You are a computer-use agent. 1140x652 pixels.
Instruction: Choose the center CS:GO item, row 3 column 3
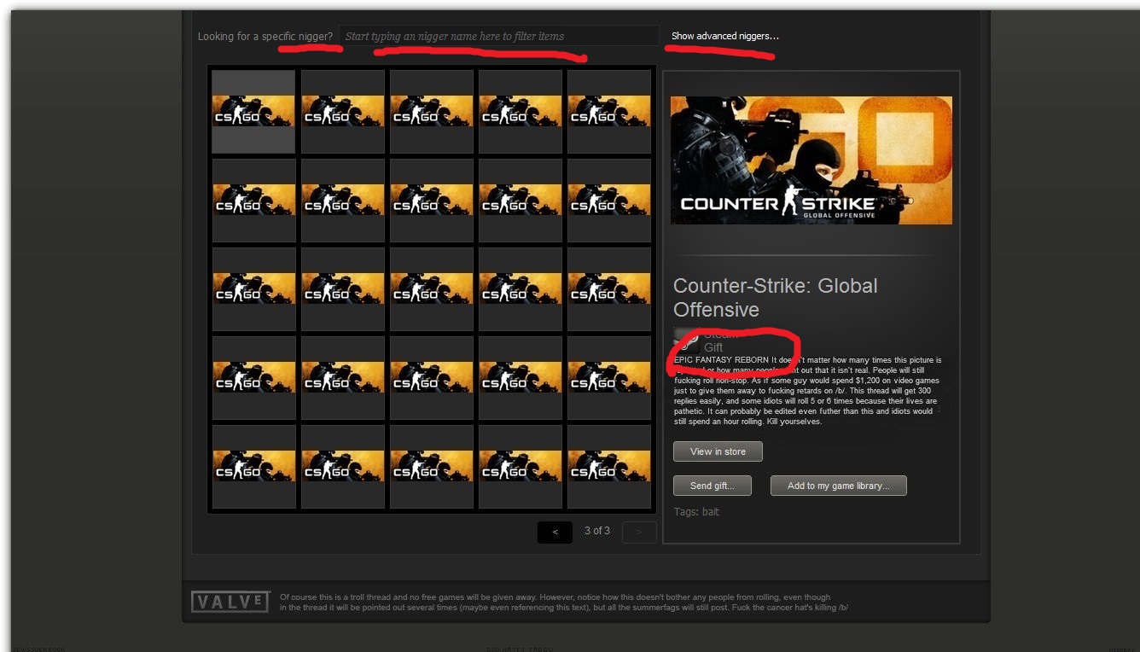[x=431, y=289]
